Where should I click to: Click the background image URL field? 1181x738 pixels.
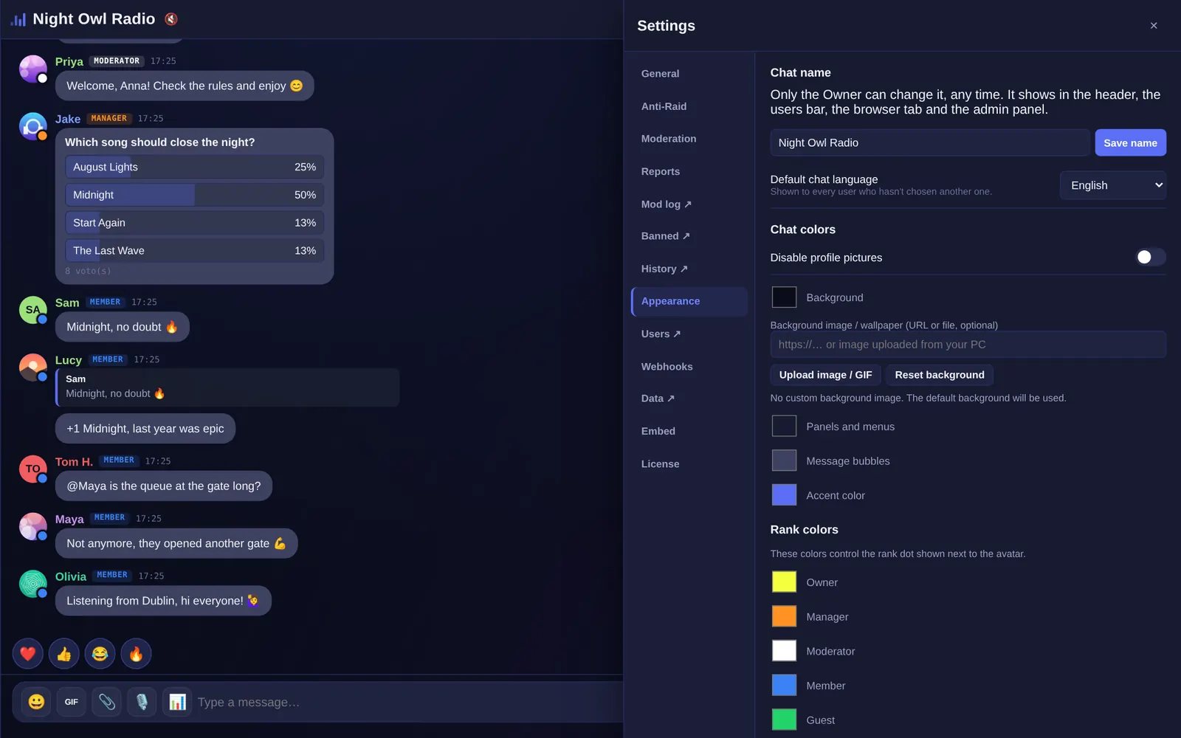point(968,345)
